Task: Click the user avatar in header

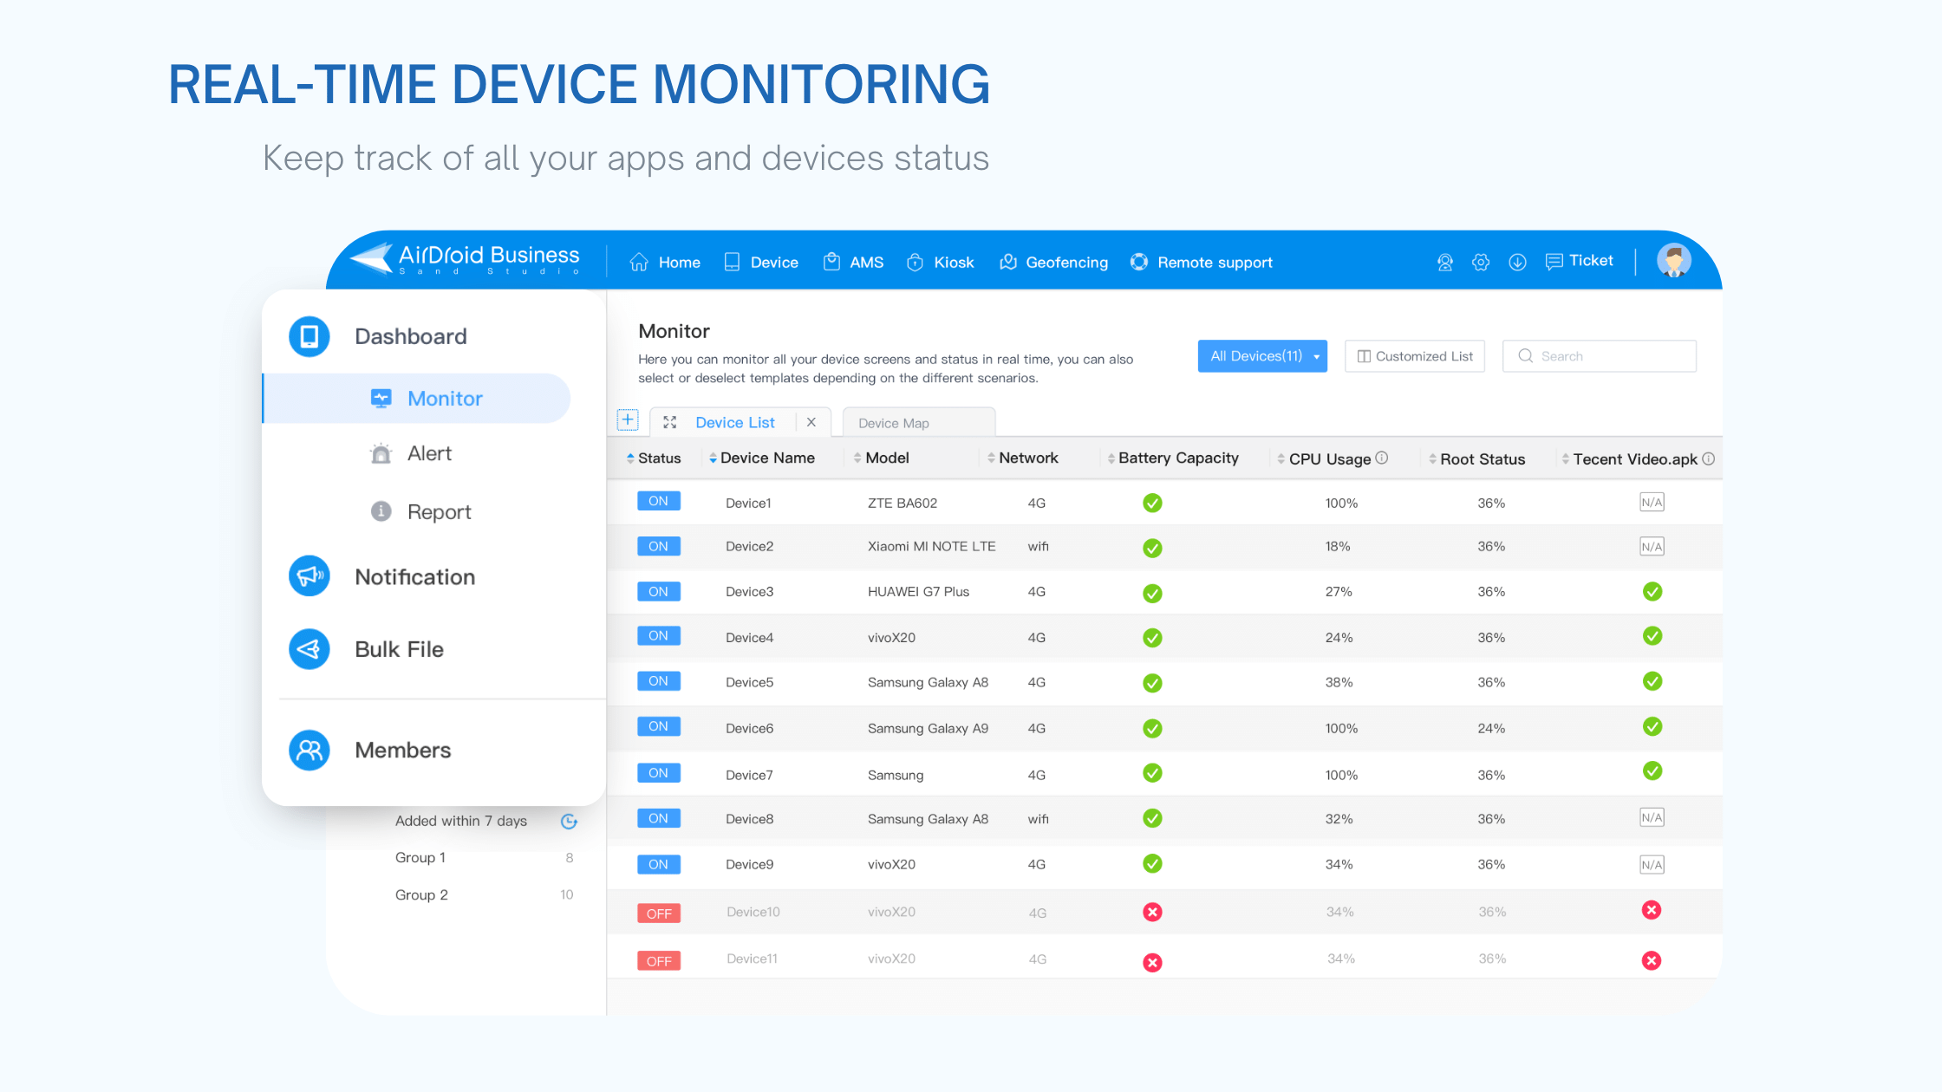Action: click(x=1673, y=260)
